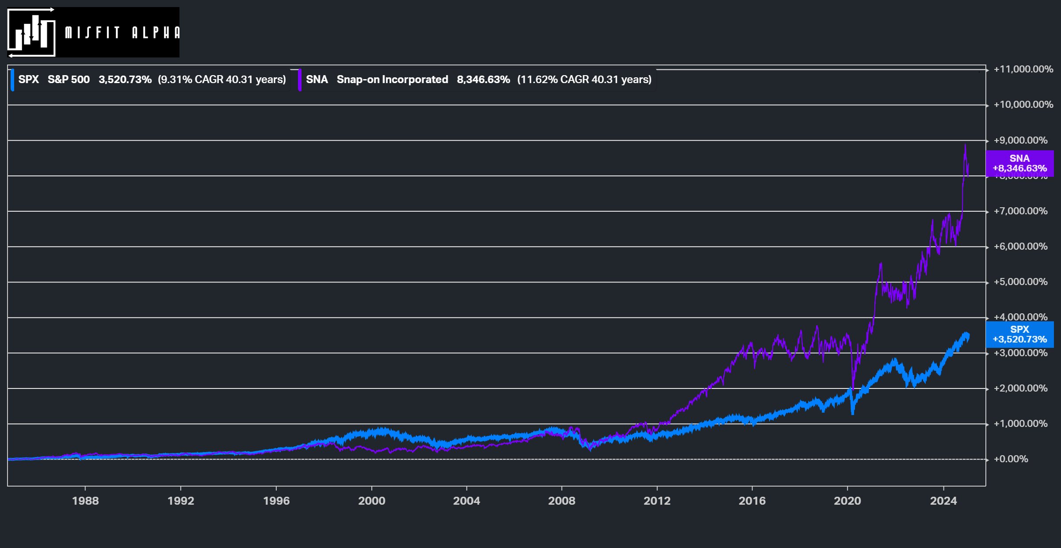Click the +0.00% baseline axis label
The width and height of the screenshot is (1061, 548).
1011,459
